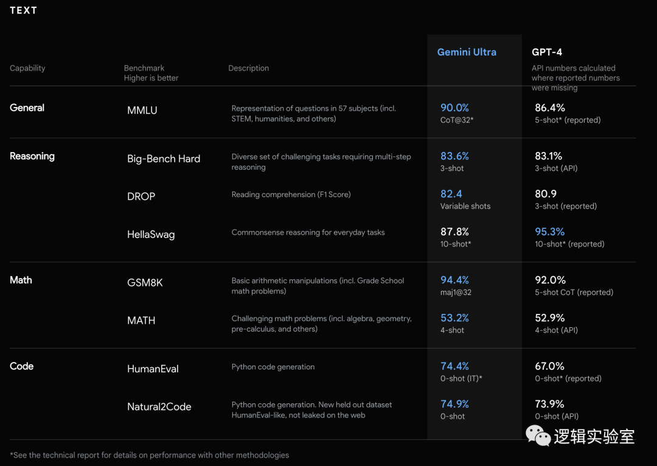Click the GSM8K benchmark name
The height and width of the screenshot is (466, 657).
pyautogui.click(x=145, y=283)
